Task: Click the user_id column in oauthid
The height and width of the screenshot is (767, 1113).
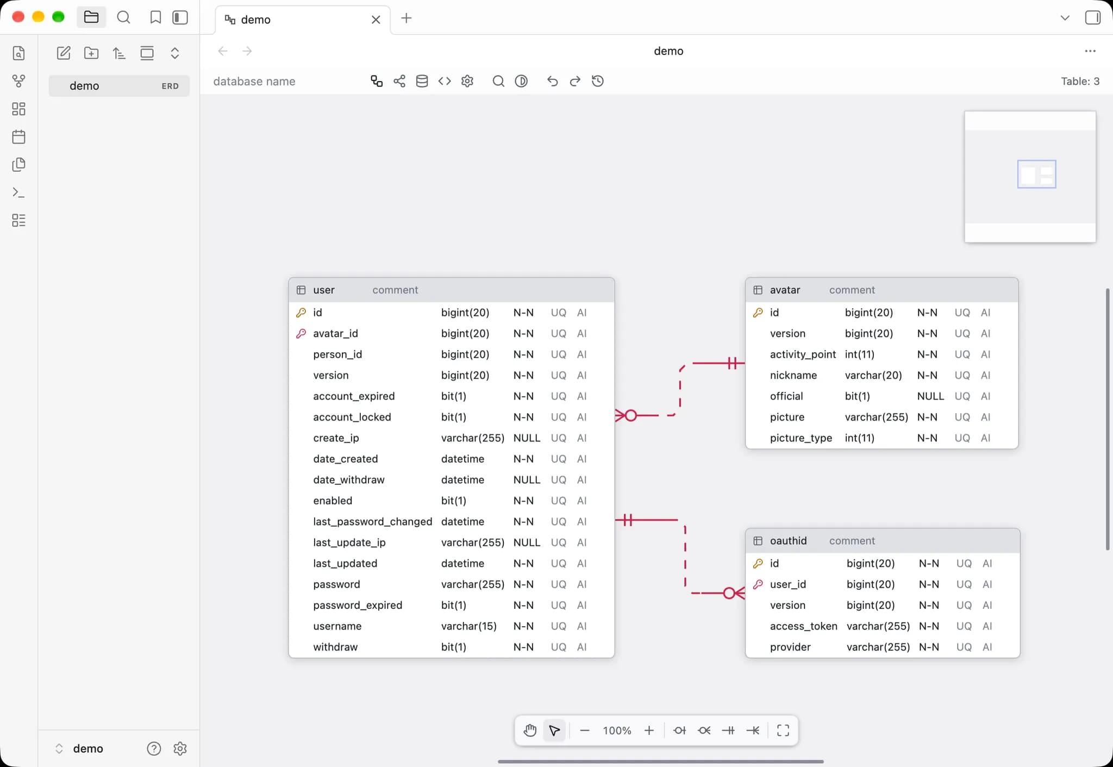Action: click(788, 584)
